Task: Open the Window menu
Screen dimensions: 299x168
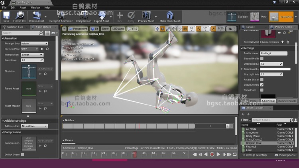Action: pos(35,8)
